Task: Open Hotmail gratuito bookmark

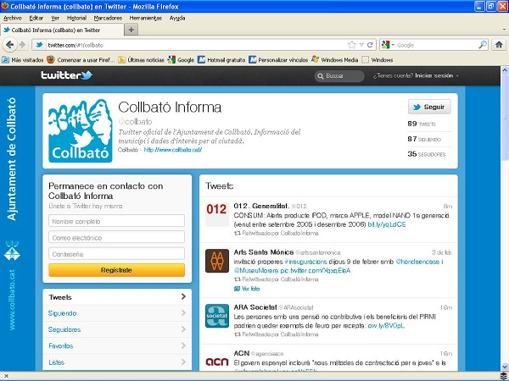Action: [x=221, y=60]
